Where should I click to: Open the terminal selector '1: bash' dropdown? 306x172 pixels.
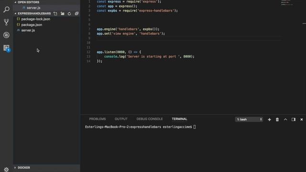point(249,119)
